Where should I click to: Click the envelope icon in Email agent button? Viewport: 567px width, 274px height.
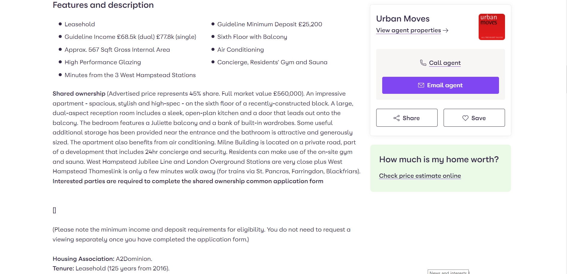pos(421,85)
